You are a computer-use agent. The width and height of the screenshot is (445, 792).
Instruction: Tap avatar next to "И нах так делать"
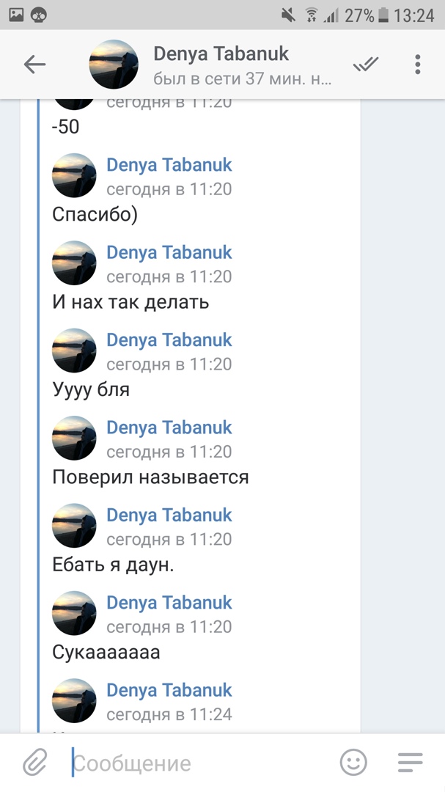tap(74, 263)
